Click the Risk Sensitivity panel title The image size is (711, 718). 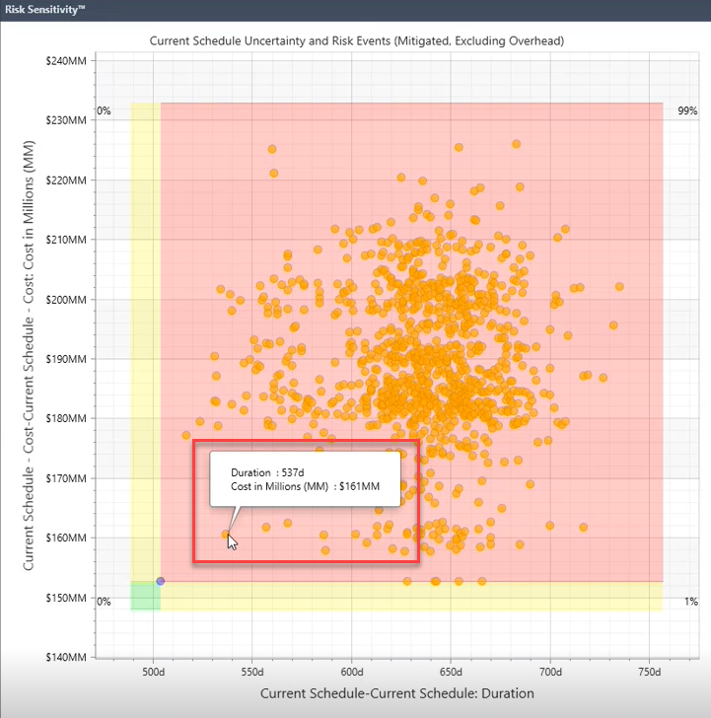pyautogui.click(x=44, y=10)
